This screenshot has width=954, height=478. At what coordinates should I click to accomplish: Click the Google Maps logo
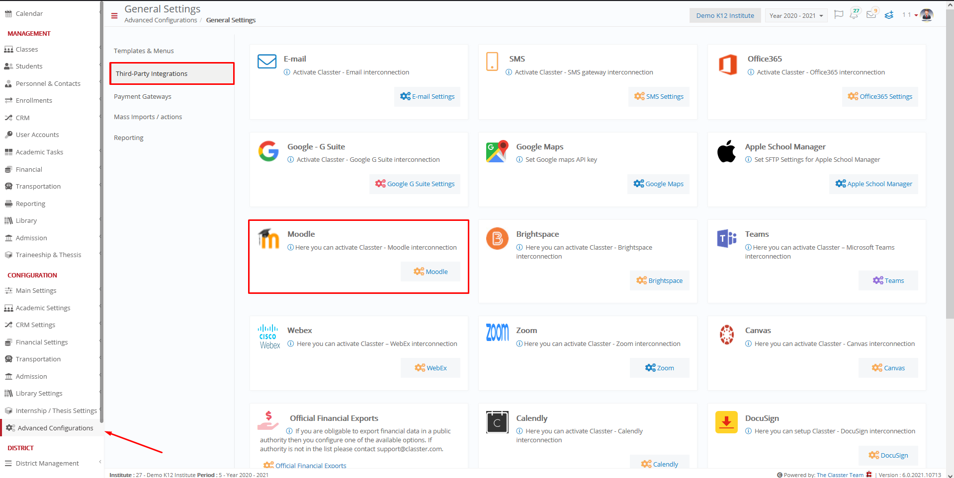click(497, 151)
